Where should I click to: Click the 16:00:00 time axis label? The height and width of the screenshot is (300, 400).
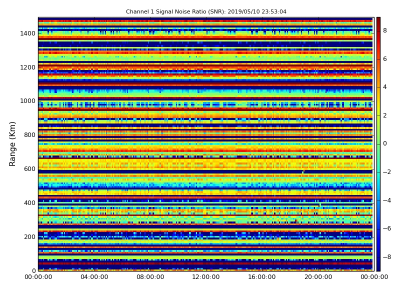click(262, 277)
